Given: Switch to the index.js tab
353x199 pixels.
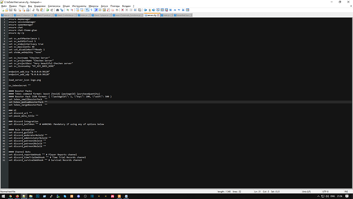Looking at the screenshot, I should (x=83, y=15).
